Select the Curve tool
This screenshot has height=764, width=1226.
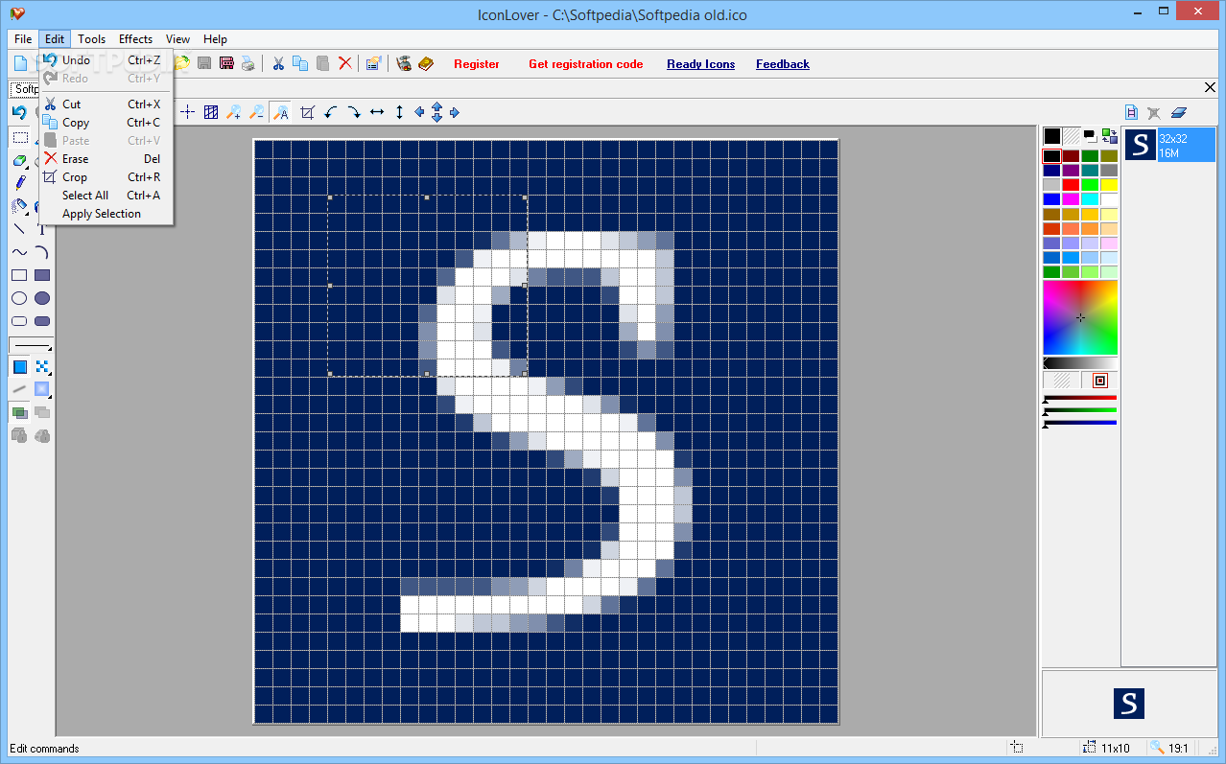tap(19, 252)
